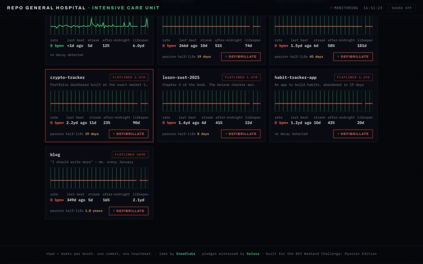Click the FLATLINED 2.2YD badge
423x264 pixels.
pyautogui.click(x=129, y=77)
